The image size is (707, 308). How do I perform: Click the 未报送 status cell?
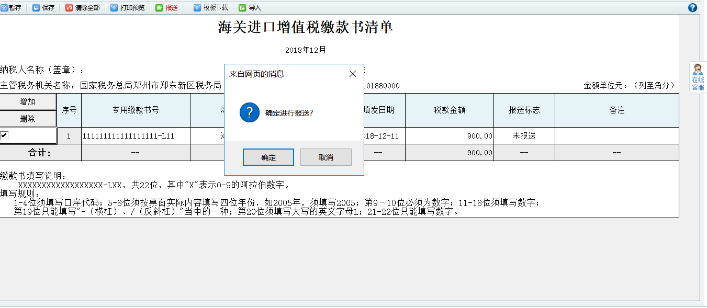click(524, 135)
